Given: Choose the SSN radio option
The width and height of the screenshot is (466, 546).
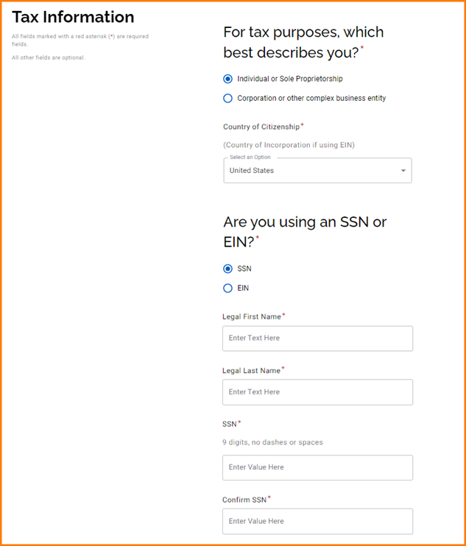Looking at the screenshot, I should (x=228, y=269).
